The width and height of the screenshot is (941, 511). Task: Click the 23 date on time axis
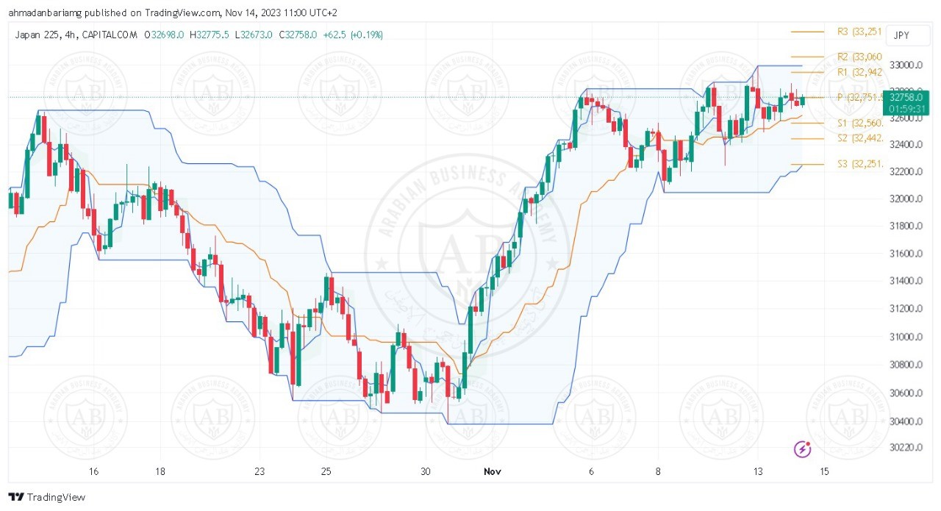(x=260, y=471)
